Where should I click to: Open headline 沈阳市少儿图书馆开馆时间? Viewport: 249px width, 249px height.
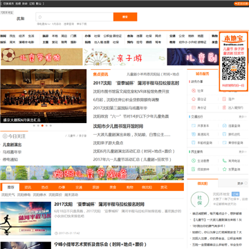click(118, 127)
